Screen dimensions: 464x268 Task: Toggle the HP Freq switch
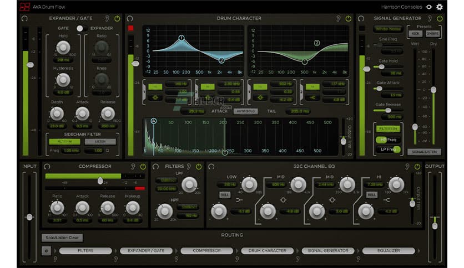(x=388, y=140)
